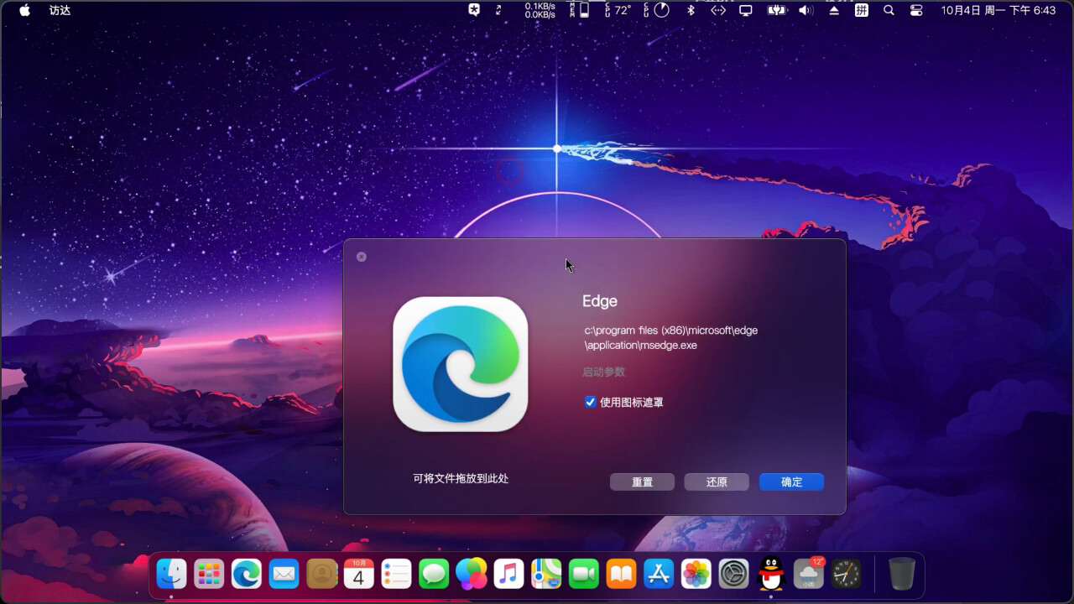1074x604 pixels.
Task: Launch Microsoft Edge from the Dock
Action: click(247, 574)
